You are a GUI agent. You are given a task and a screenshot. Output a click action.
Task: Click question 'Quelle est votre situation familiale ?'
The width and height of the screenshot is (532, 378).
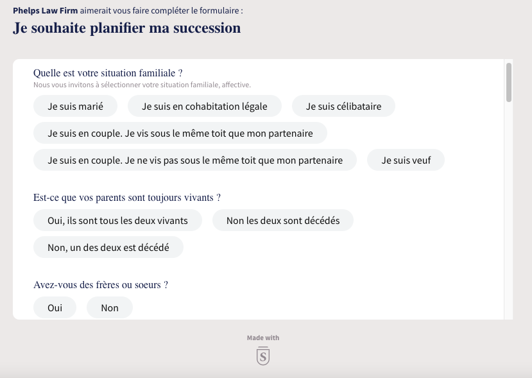(108, 73)
